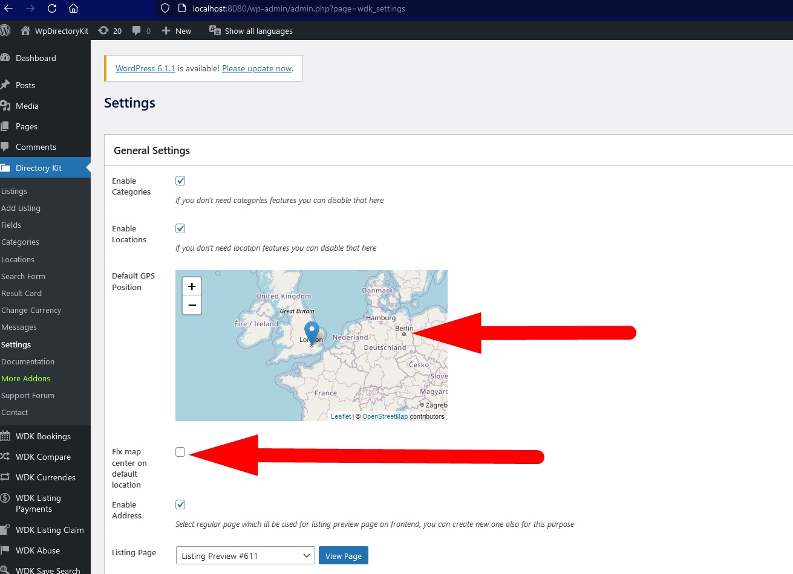This screenshot has height=574, width=793.
Task: Click the browser back arrow
Action: [x=8, y=8]
